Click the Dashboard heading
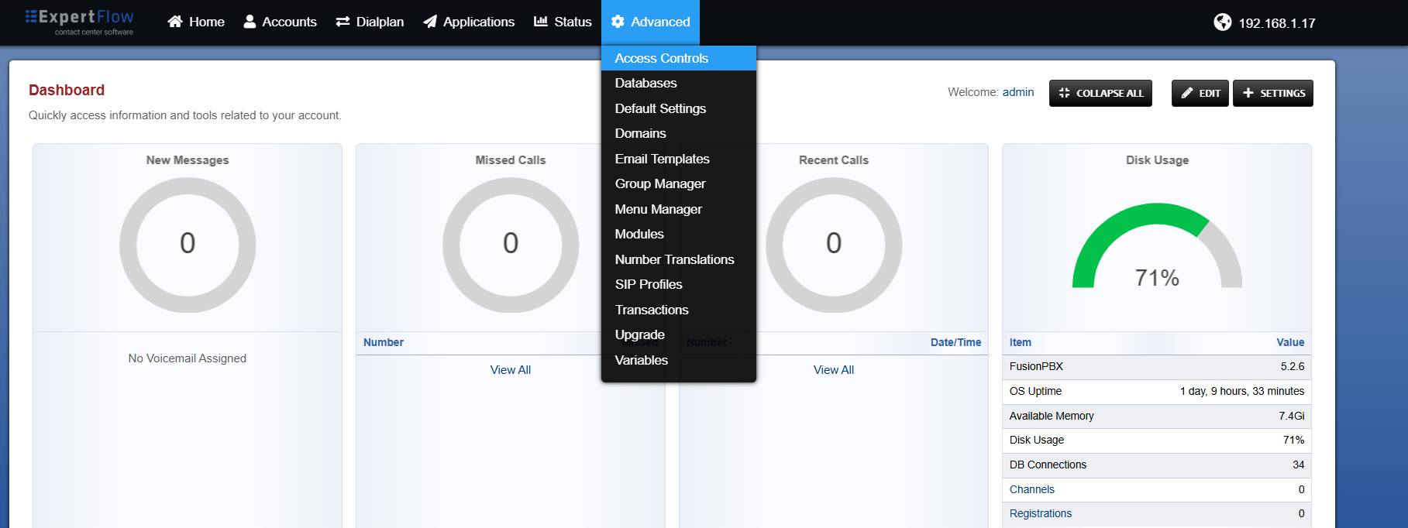Image resolution: width=1408 pixels, height=528 pixels. click(67, 90)
